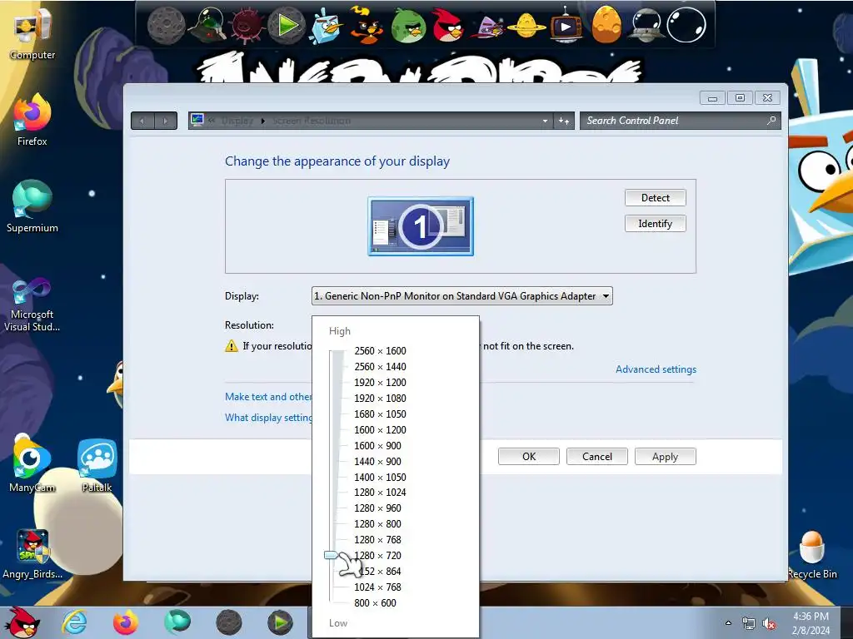
Task: Click the taskbar clock showing 4:36 PM
Action: click(811, 623)
